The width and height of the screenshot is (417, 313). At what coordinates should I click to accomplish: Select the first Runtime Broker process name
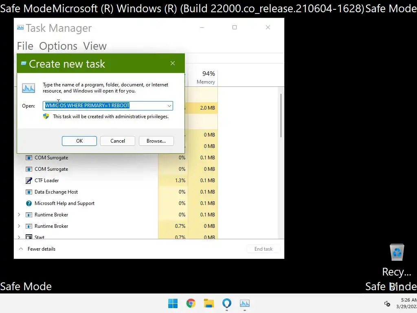(51, 214)
